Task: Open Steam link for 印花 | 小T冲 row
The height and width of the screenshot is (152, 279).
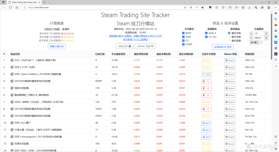Action: [230, 67]
